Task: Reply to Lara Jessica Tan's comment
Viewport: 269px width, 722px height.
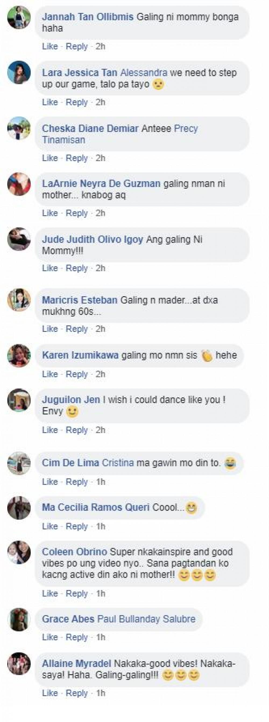Action: [77, 102]
